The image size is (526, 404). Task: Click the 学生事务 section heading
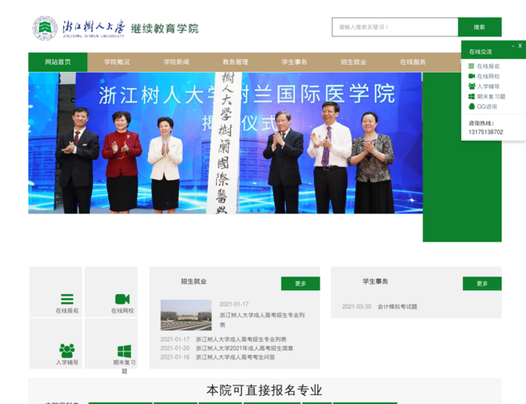coord(375,281)
